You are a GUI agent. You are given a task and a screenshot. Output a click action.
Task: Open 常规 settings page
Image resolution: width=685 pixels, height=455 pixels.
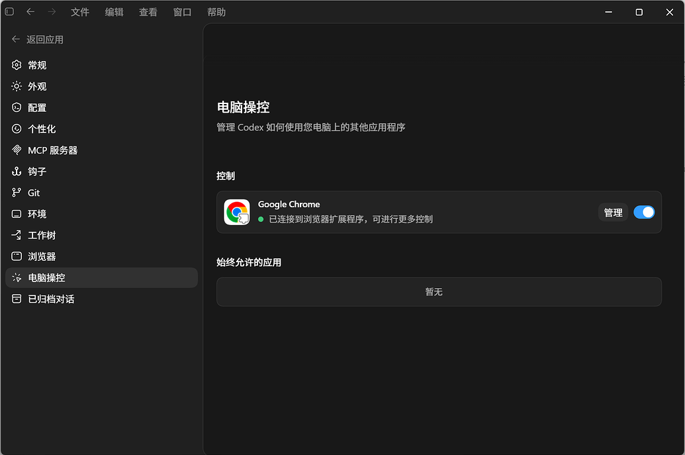click(x=101, y=65)
